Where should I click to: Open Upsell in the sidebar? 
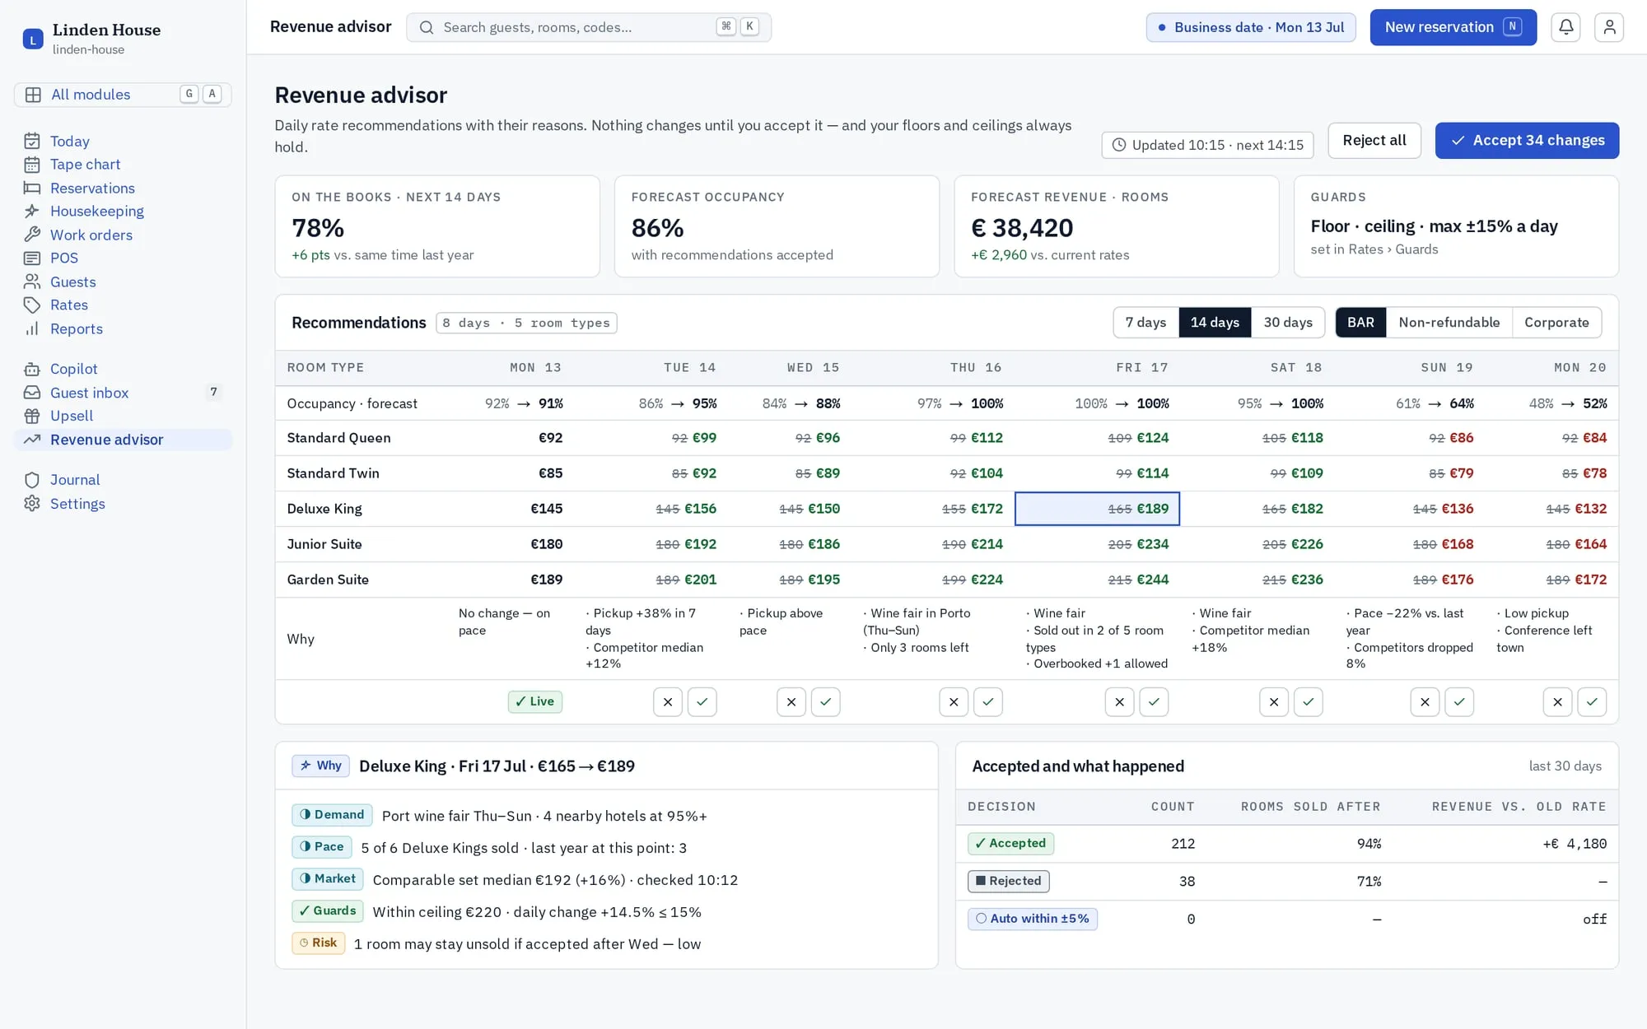point(123,416)
